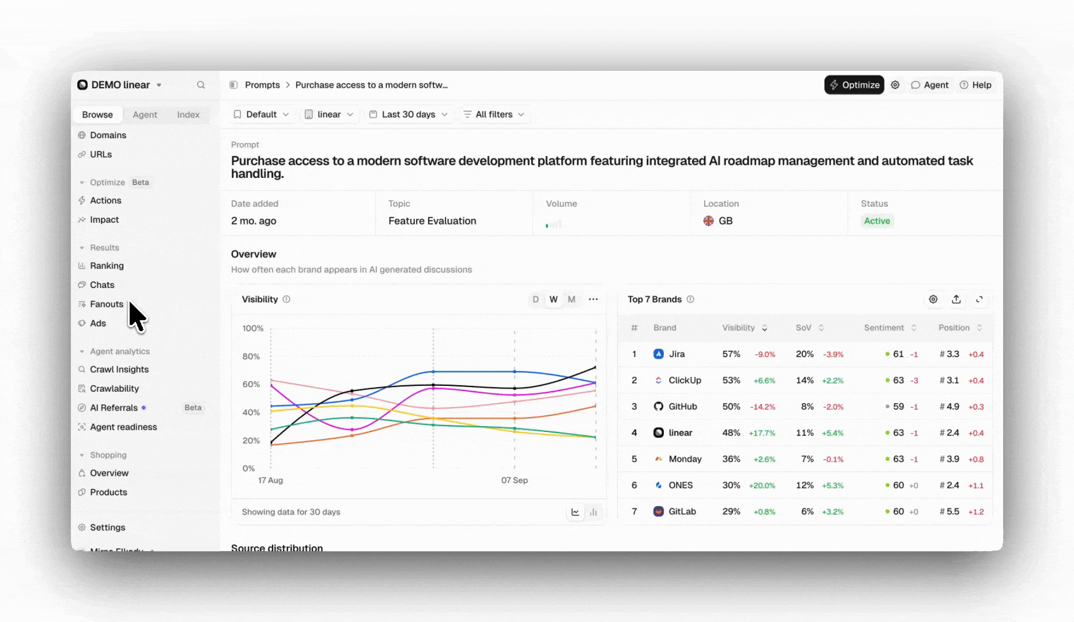Open the Last 30 days date dropdown
Image resolution: width=1074 pixels, height=622 pixels.
pos(408,114)
